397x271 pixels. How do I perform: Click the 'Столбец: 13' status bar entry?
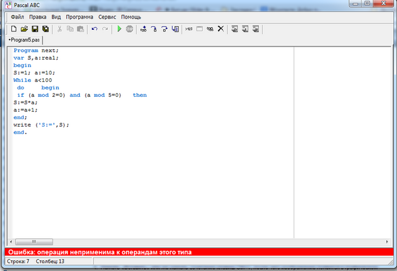tap(50, 261)
